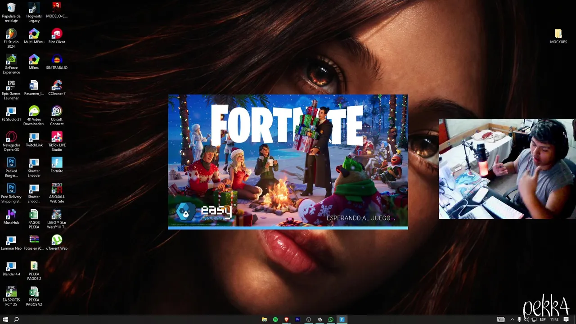Launch 4K Video Downloader+ icon
Screen dimensions: 576x324
(x=34, y=116)
